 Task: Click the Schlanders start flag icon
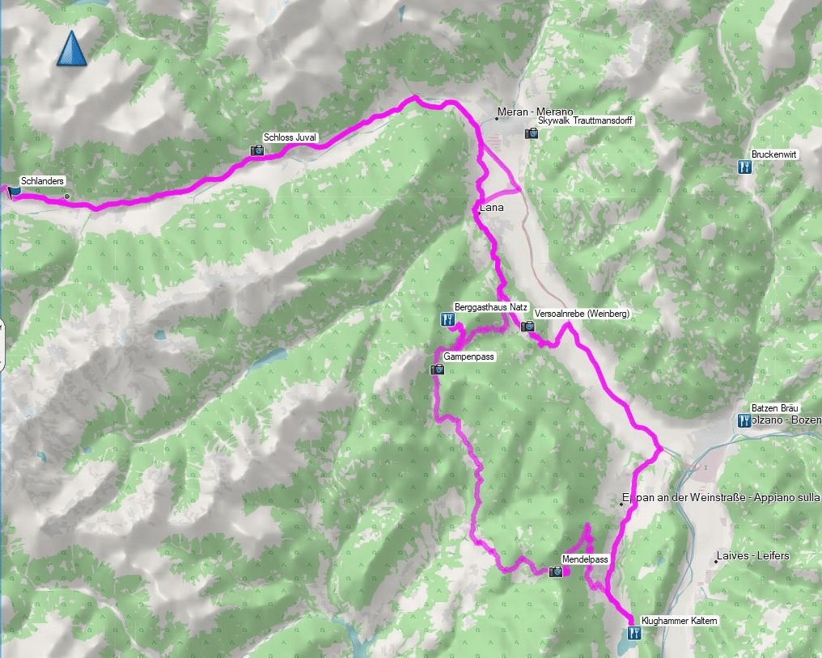tap(14, 192)
